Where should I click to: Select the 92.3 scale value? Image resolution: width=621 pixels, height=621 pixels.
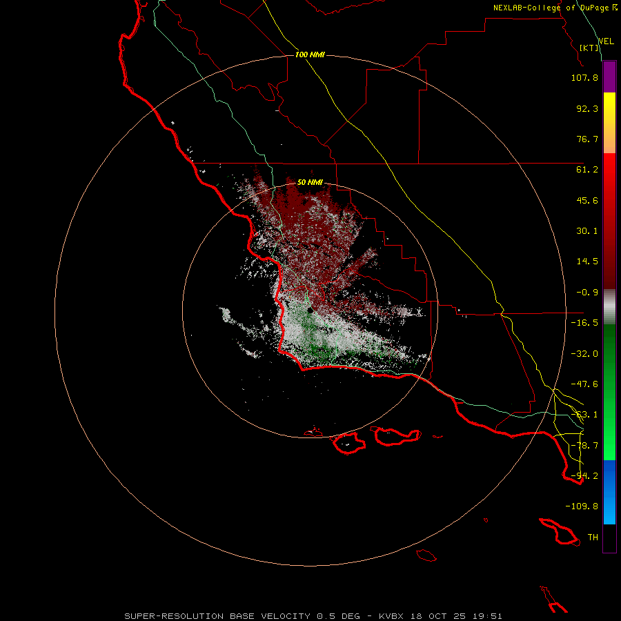587,108
